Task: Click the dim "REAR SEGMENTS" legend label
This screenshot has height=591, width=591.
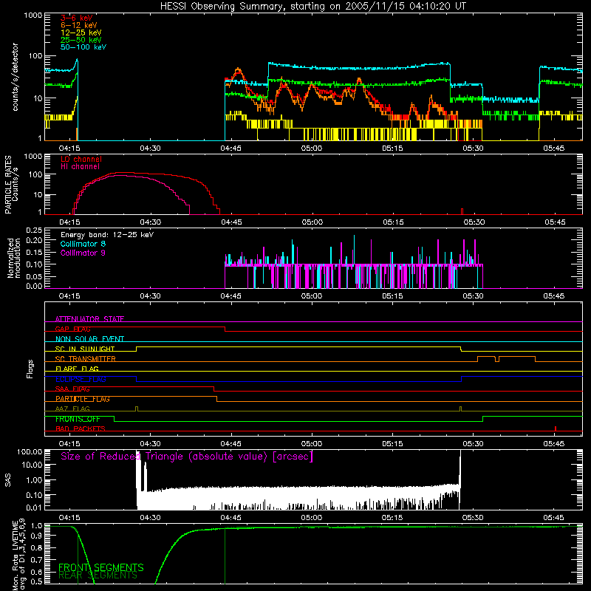Action: pos(98,575)
